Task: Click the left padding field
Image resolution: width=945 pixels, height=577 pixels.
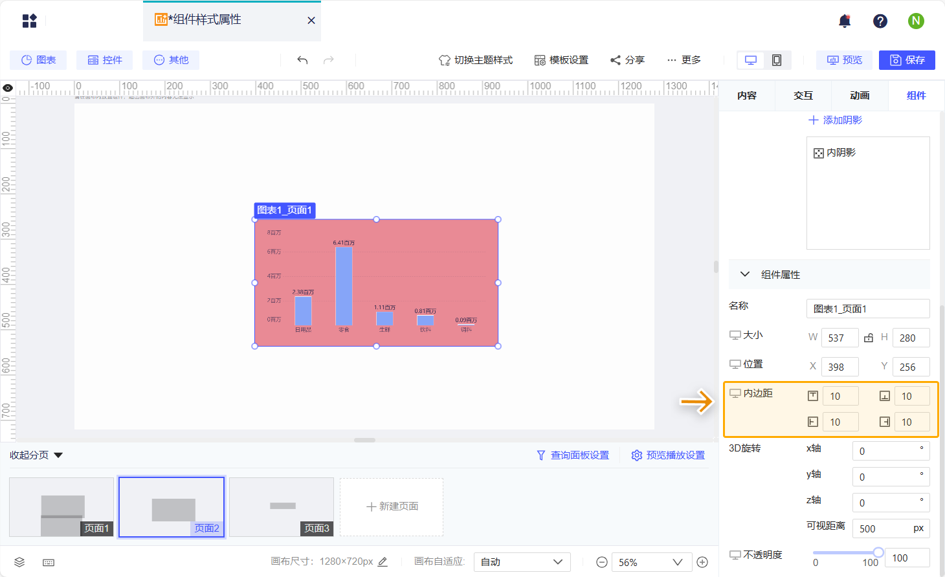Action: [x=840, y=422]
